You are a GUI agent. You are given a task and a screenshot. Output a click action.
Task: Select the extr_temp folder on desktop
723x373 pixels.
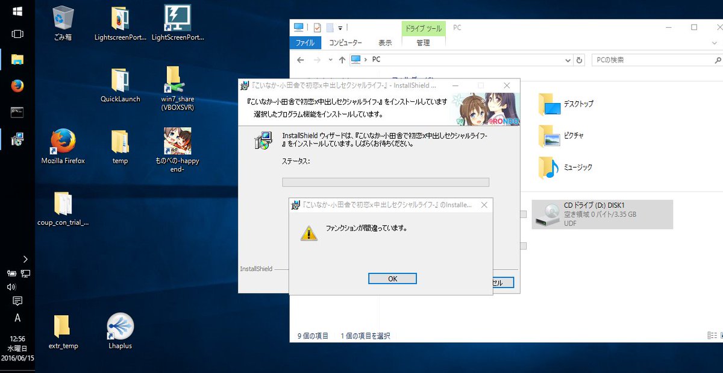tap(63, 332)
